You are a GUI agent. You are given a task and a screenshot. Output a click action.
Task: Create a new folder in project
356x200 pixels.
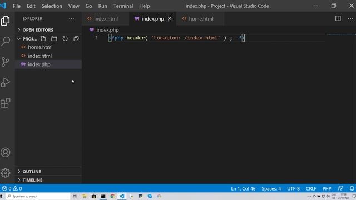click(x=54, y=39)
